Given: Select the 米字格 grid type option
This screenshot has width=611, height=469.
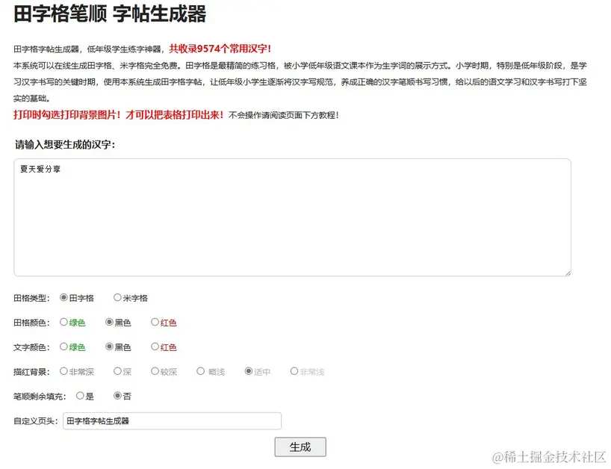Looking at the screenshot, I should 117,297.
